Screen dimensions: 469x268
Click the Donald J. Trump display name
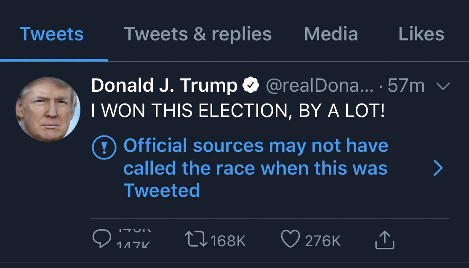[x=164, y=85]
